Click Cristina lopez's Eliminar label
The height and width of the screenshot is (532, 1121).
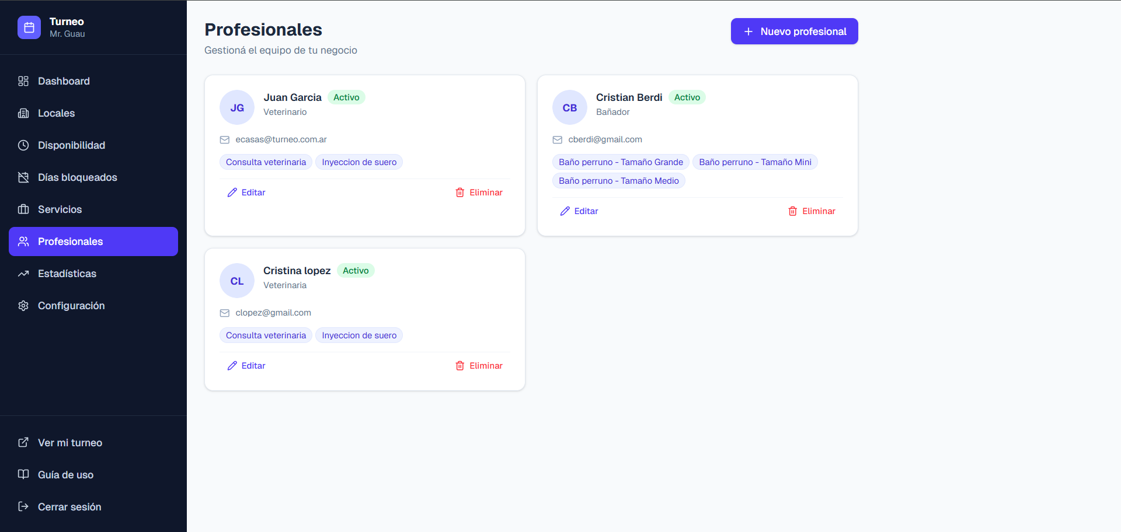click(x=486, y=366)
